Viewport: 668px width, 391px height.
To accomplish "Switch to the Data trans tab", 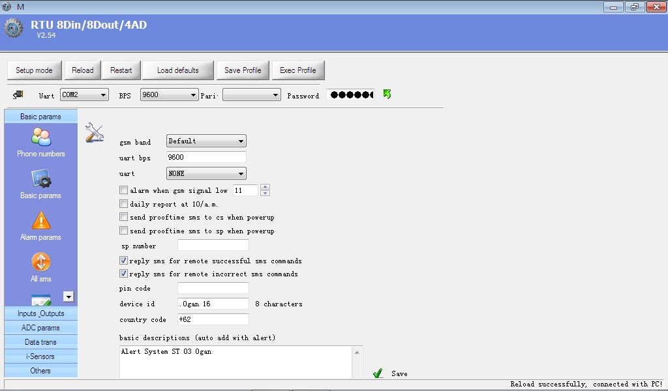I will [41, 342].
